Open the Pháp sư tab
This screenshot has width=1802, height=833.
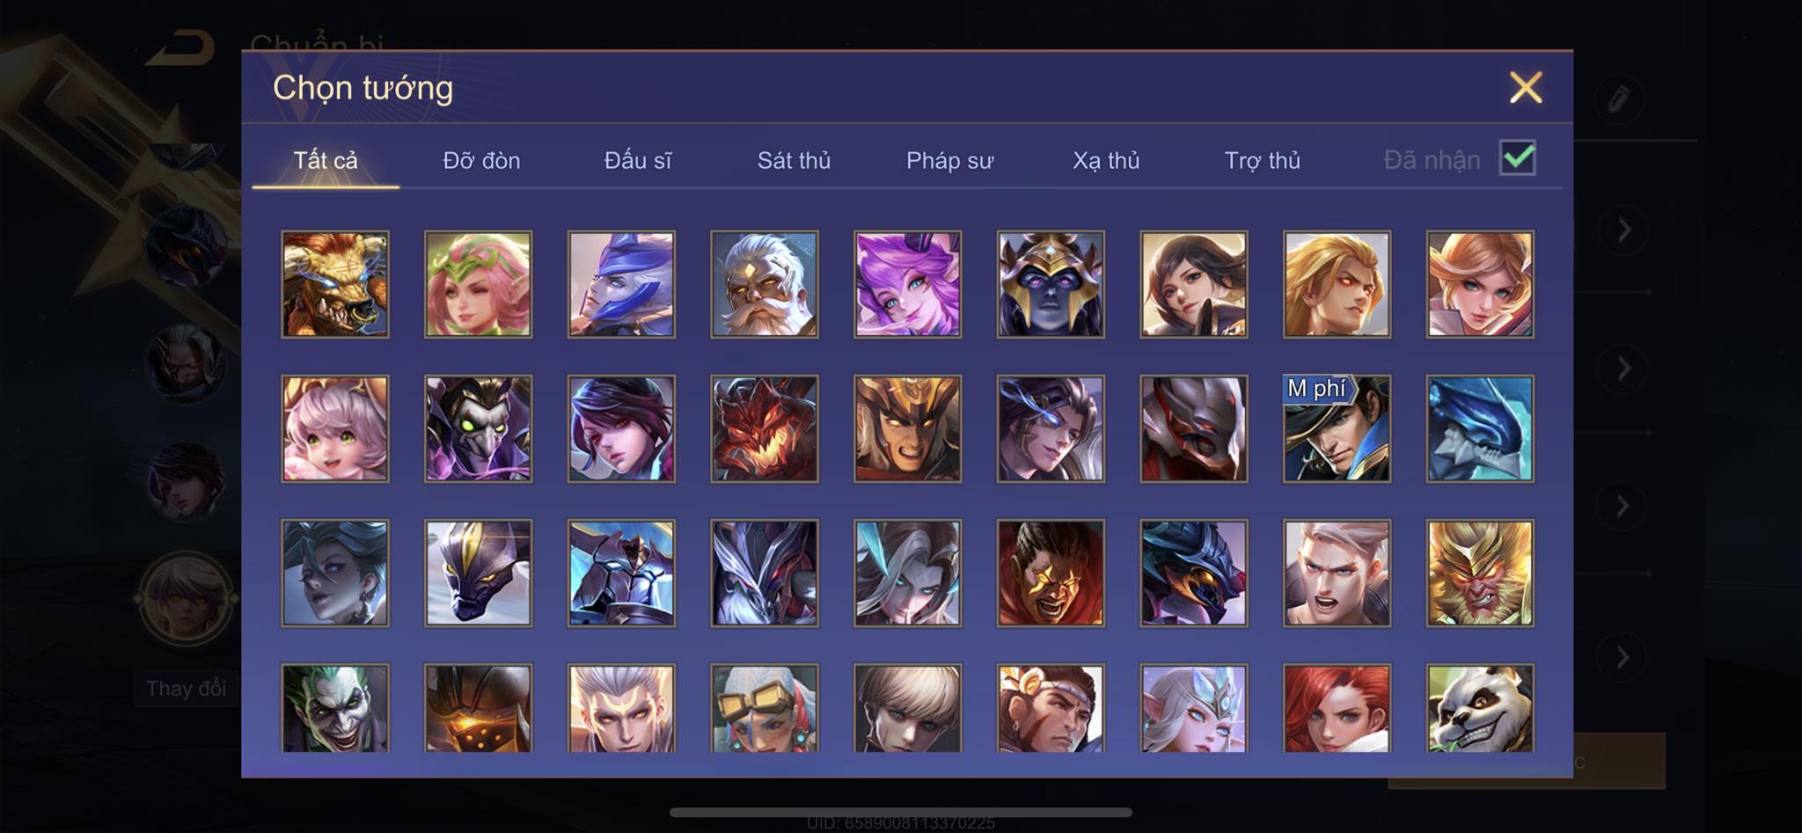949,160
